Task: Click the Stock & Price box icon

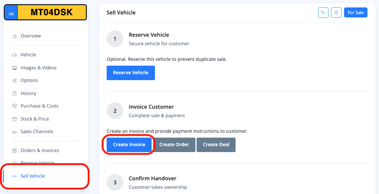Action: 14,119
